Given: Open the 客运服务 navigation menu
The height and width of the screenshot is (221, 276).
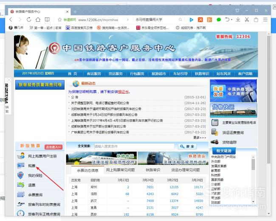Looking at the screenshot, I should [94, 74].
